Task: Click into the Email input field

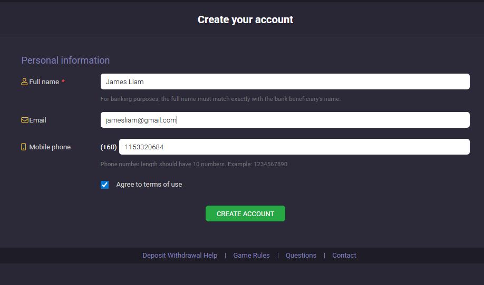Action: pyautogui.click(x=285, y=120)
